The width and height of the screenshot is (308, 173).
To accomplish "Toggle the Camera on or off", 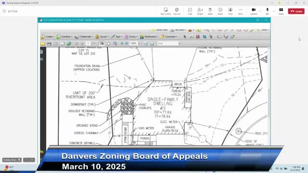I will (254, 11).
